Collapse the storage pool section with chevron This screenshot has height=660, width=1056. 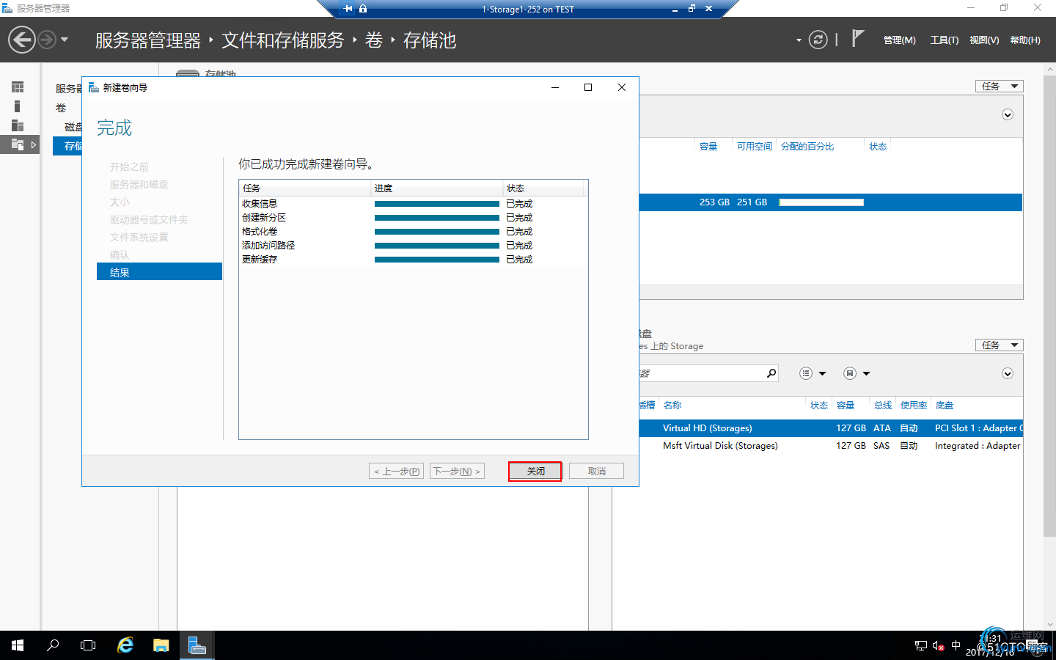1008,114
